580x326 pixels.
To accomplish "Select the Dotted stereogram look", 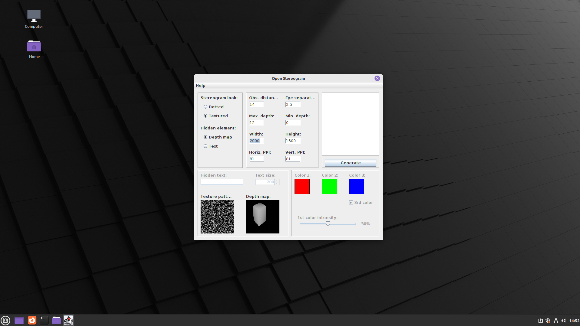I will [x=205, y=107].
